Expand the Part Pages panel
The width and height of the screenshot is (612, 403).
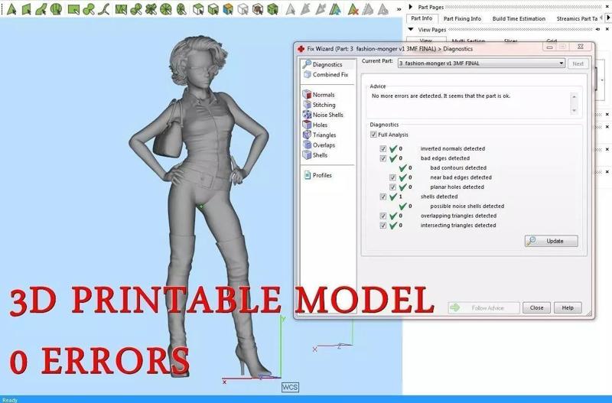pyautogui.click(x=410, y=7)
